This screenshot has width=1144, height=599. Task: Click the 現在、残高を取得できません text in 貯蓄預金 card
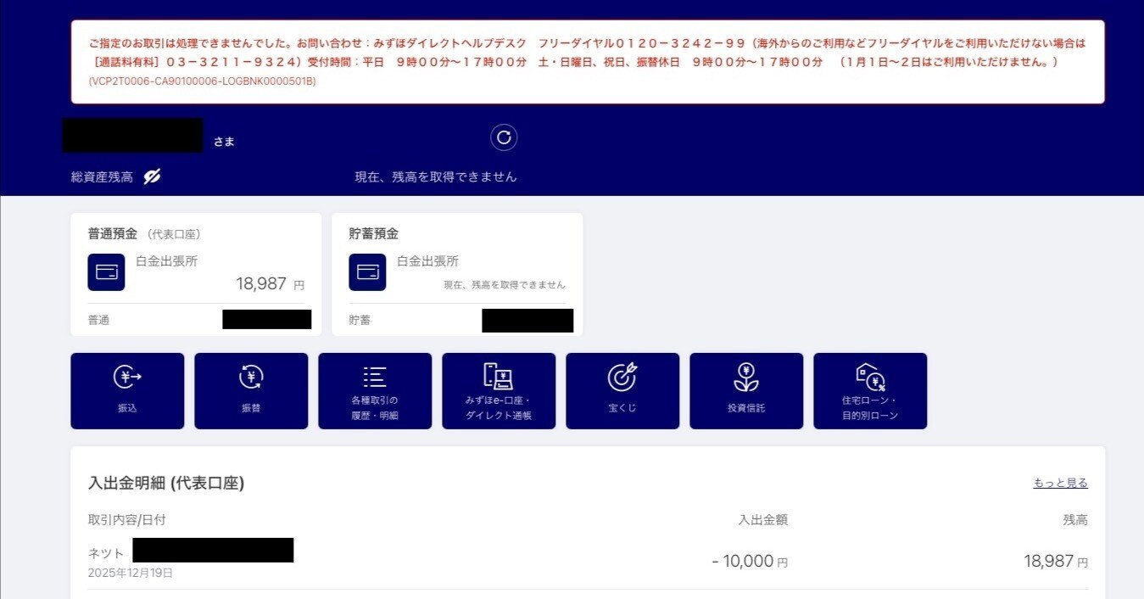point(505,285)
